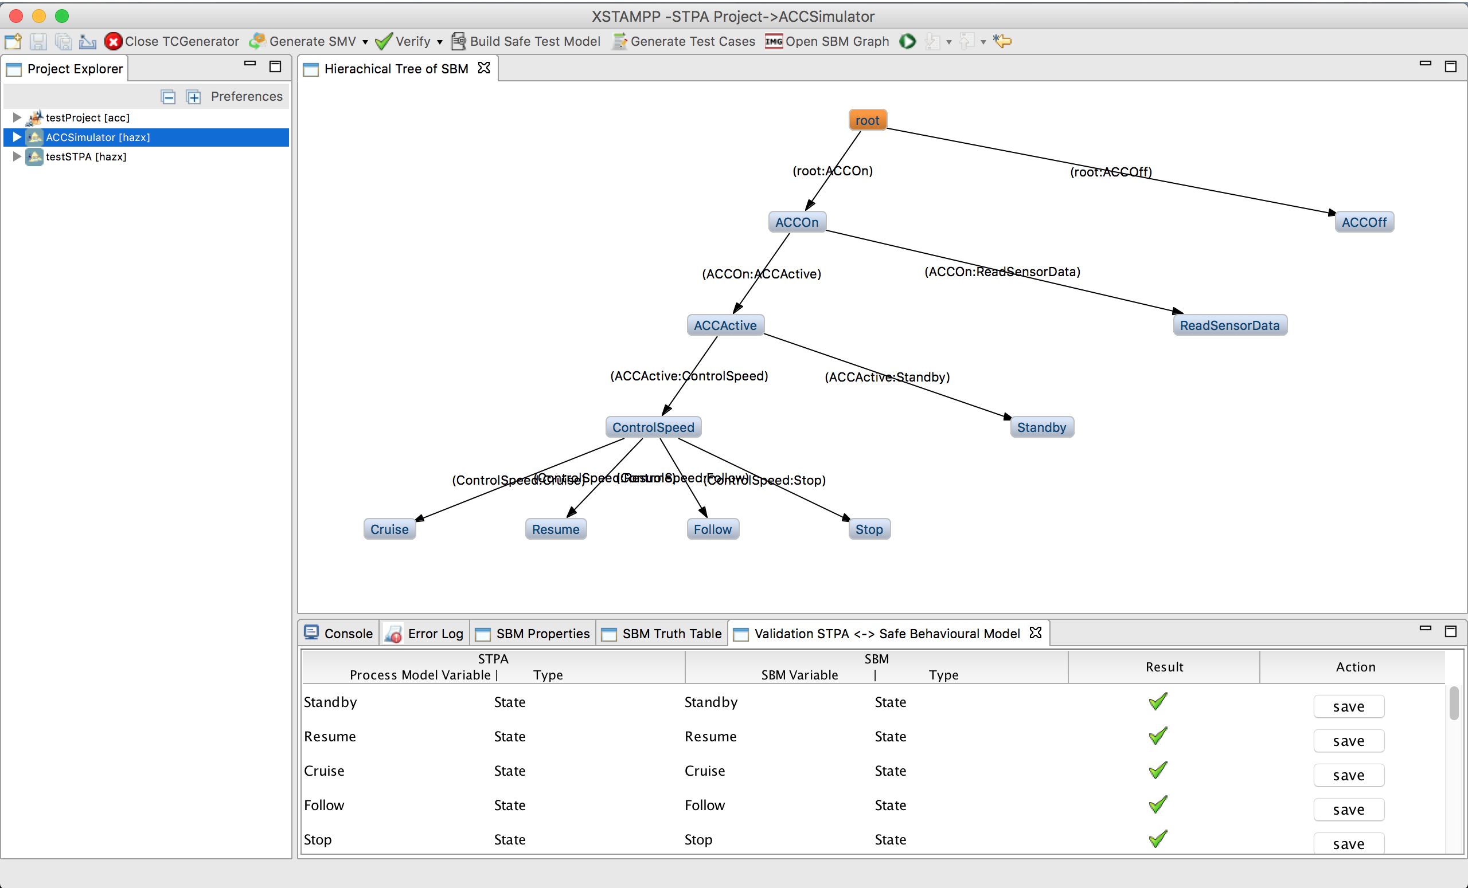Click the last edit location arrow icon
This screenshot has height=888, width=1468.
coord(1003,41)
